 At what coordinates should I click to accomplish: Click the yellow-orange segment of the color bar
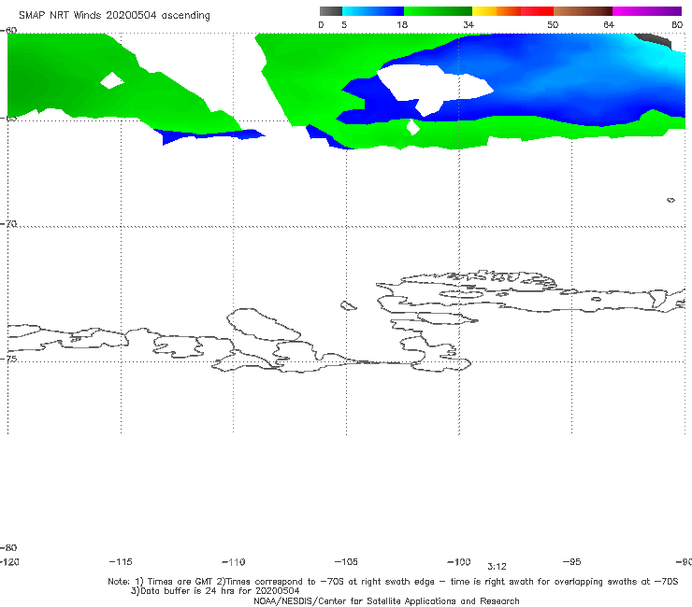pyautogui.click(x=497, y=11)
